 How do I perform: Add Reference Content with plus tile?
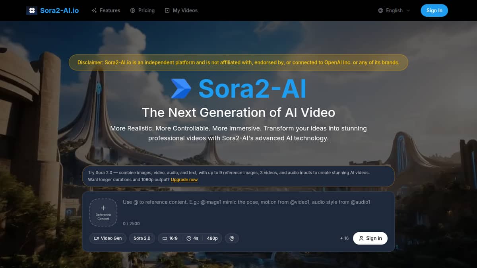pos(103,213)
